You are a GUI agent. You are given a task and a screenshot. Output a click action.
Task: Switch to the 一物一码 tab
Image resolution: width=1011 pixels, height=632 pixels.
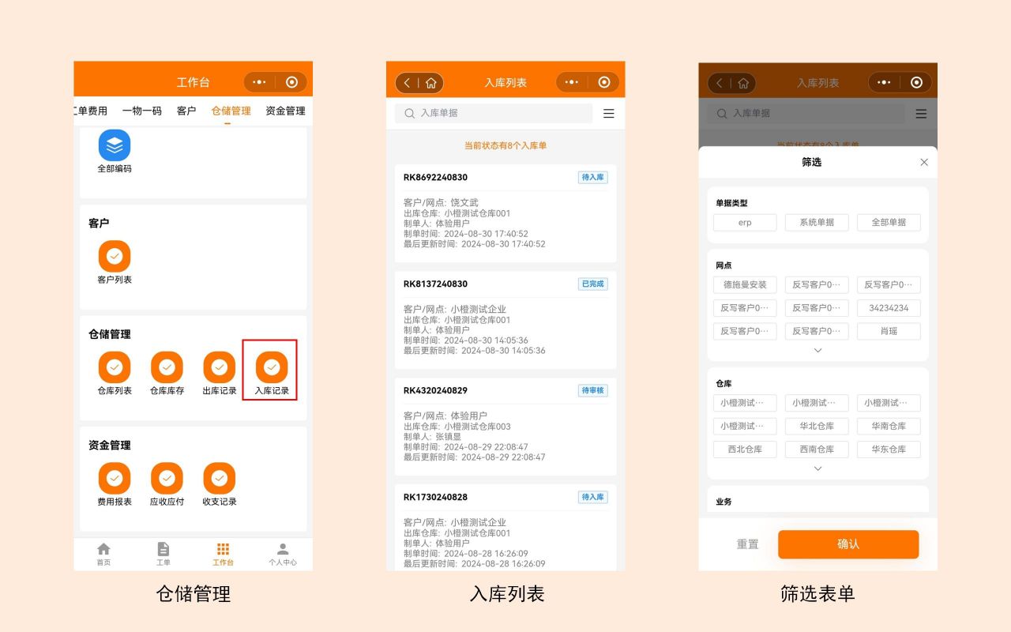(141, 111)
